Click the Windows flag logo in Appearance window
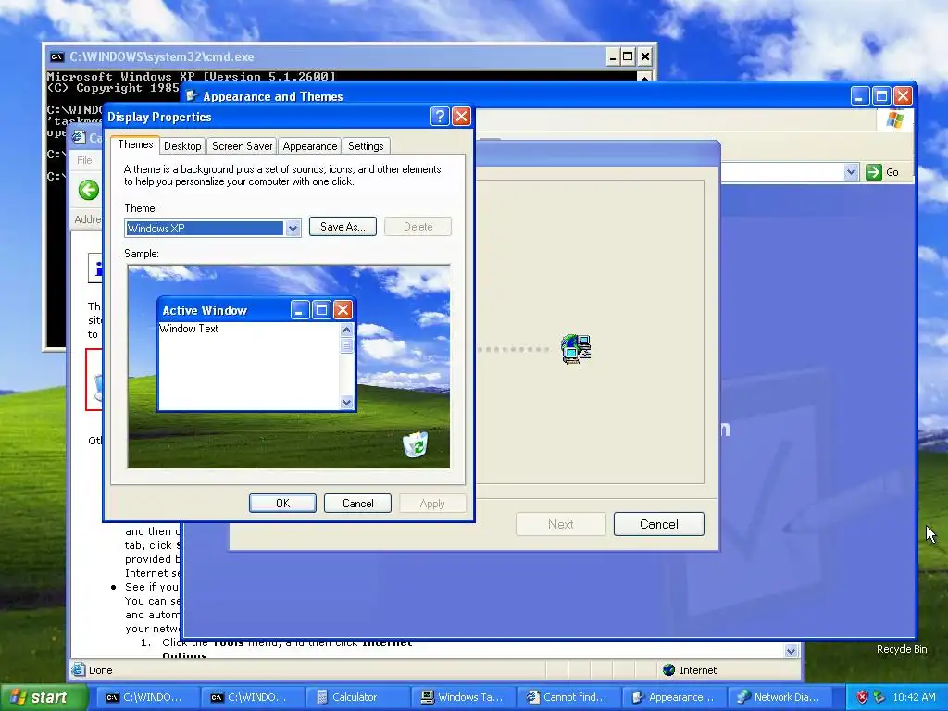The image size is (948, 711). click(895, 119)
